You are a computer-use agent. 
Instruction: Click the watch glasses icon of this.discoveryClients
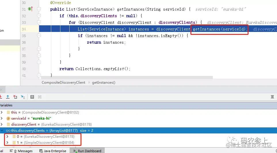(8, 131)
